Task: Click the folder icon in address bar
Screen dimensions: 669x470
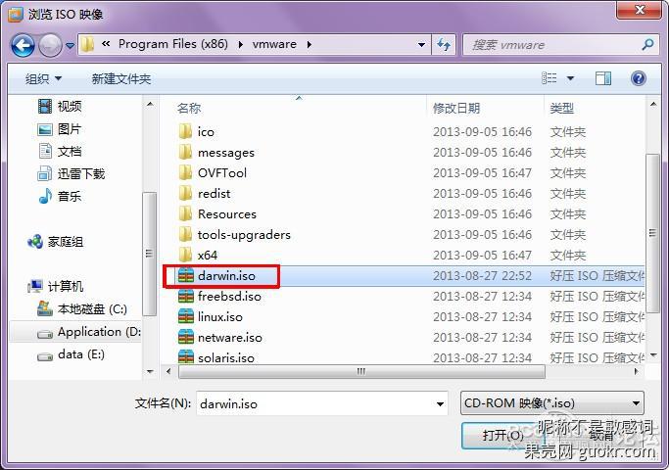Action: click(x=87, y=44)
